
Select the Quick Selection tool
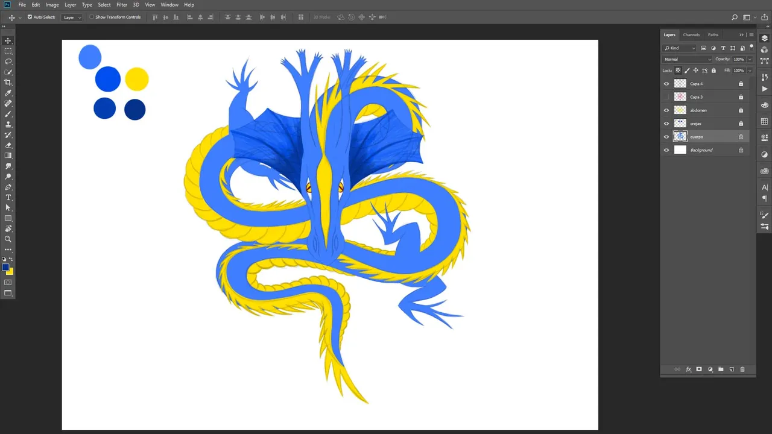(x=8, y=72)
